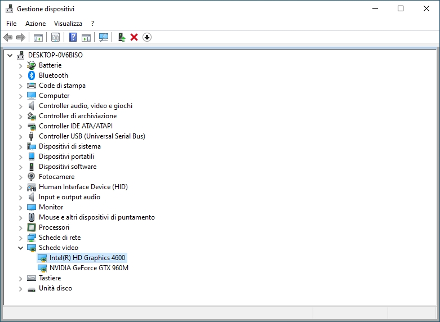Click the Bluetooth logo icon

click(x=32, y=75)
